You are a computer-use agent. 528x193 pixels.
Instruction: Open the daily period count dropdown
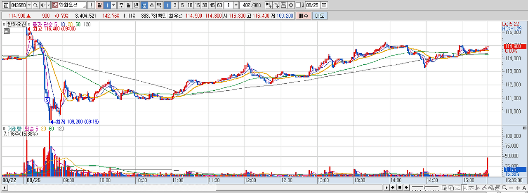coord(114,5)
